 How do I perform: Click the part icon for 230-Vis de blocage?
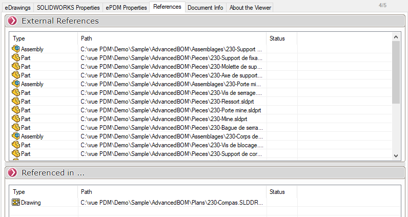(16, 145)
